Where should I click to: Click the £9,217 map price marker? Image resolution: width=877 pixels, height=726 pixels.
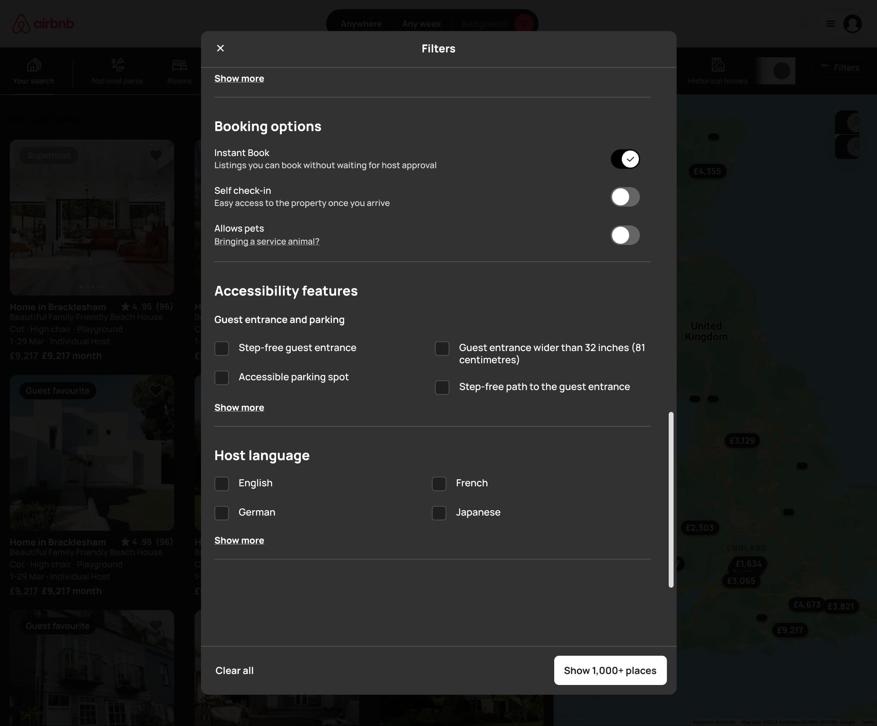click(x=790, y=630)
